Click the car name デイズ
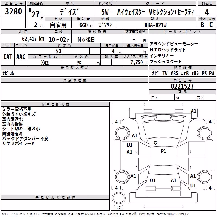The image size is (217, 217). coord(70,12)
